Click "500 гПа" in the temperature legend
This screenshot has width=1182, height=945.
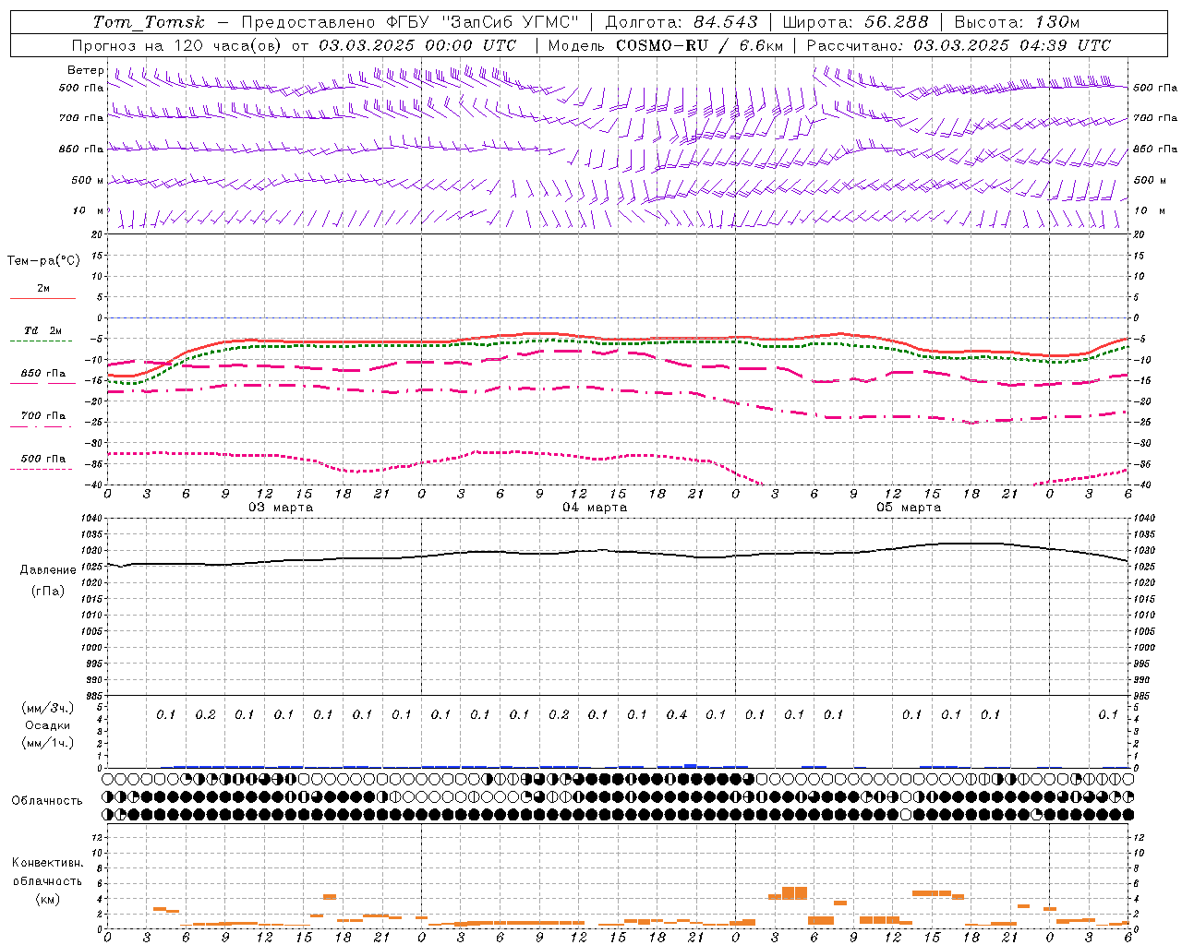43,459
